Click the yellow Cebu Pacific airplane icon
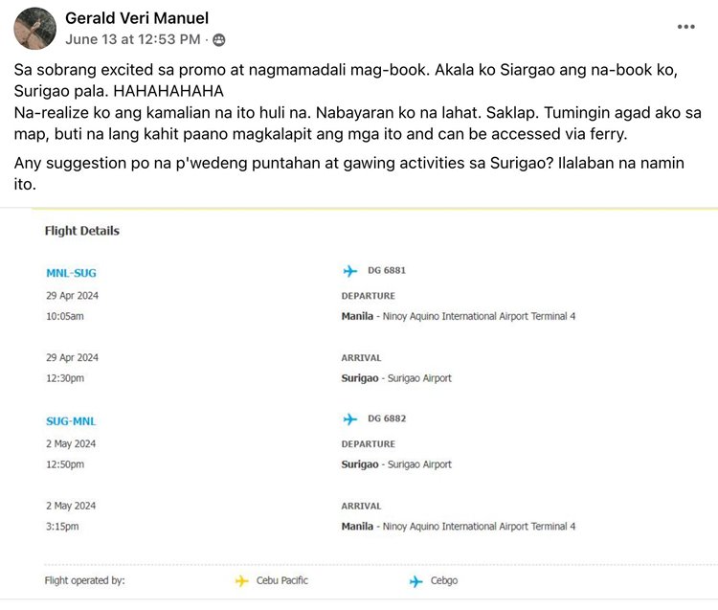The image size is (718, 610). [242, 581]
